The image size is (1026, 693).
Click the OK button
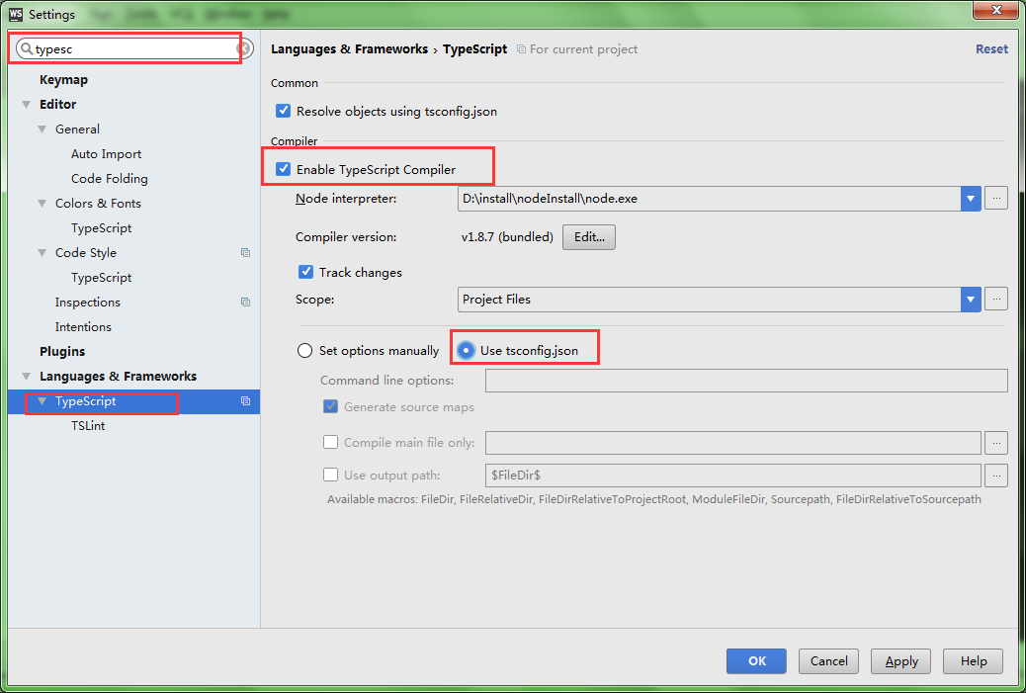click(756, 661)
